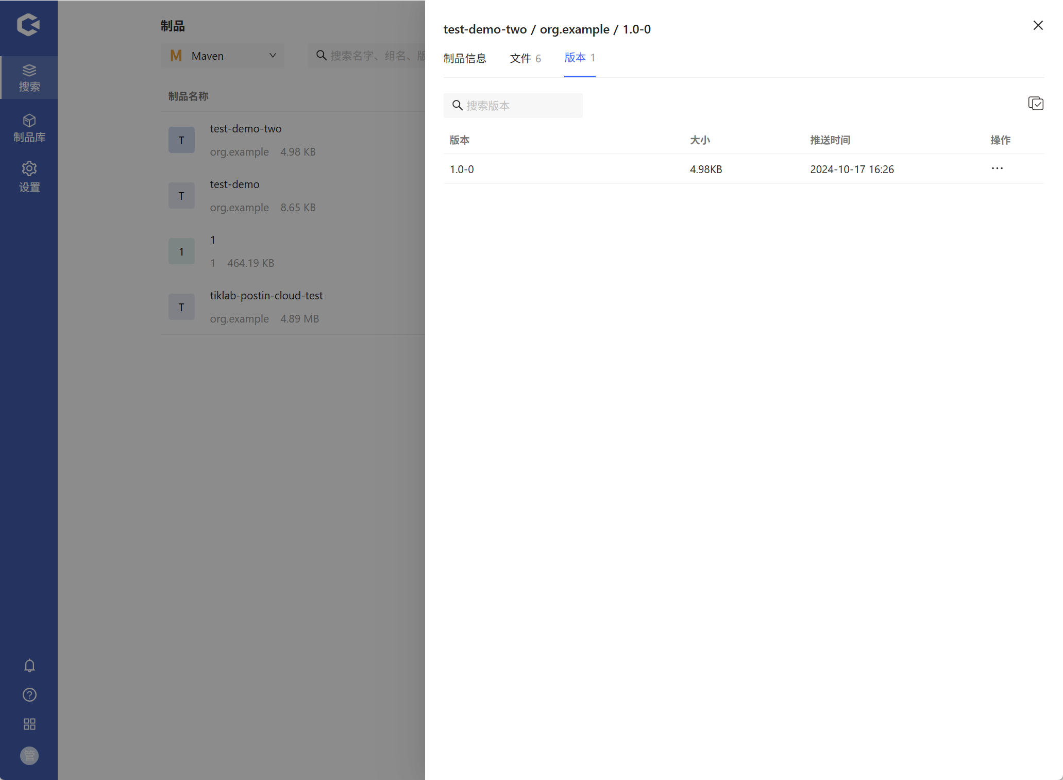Open the test-demo artifact entry

(x=235, y=184)
